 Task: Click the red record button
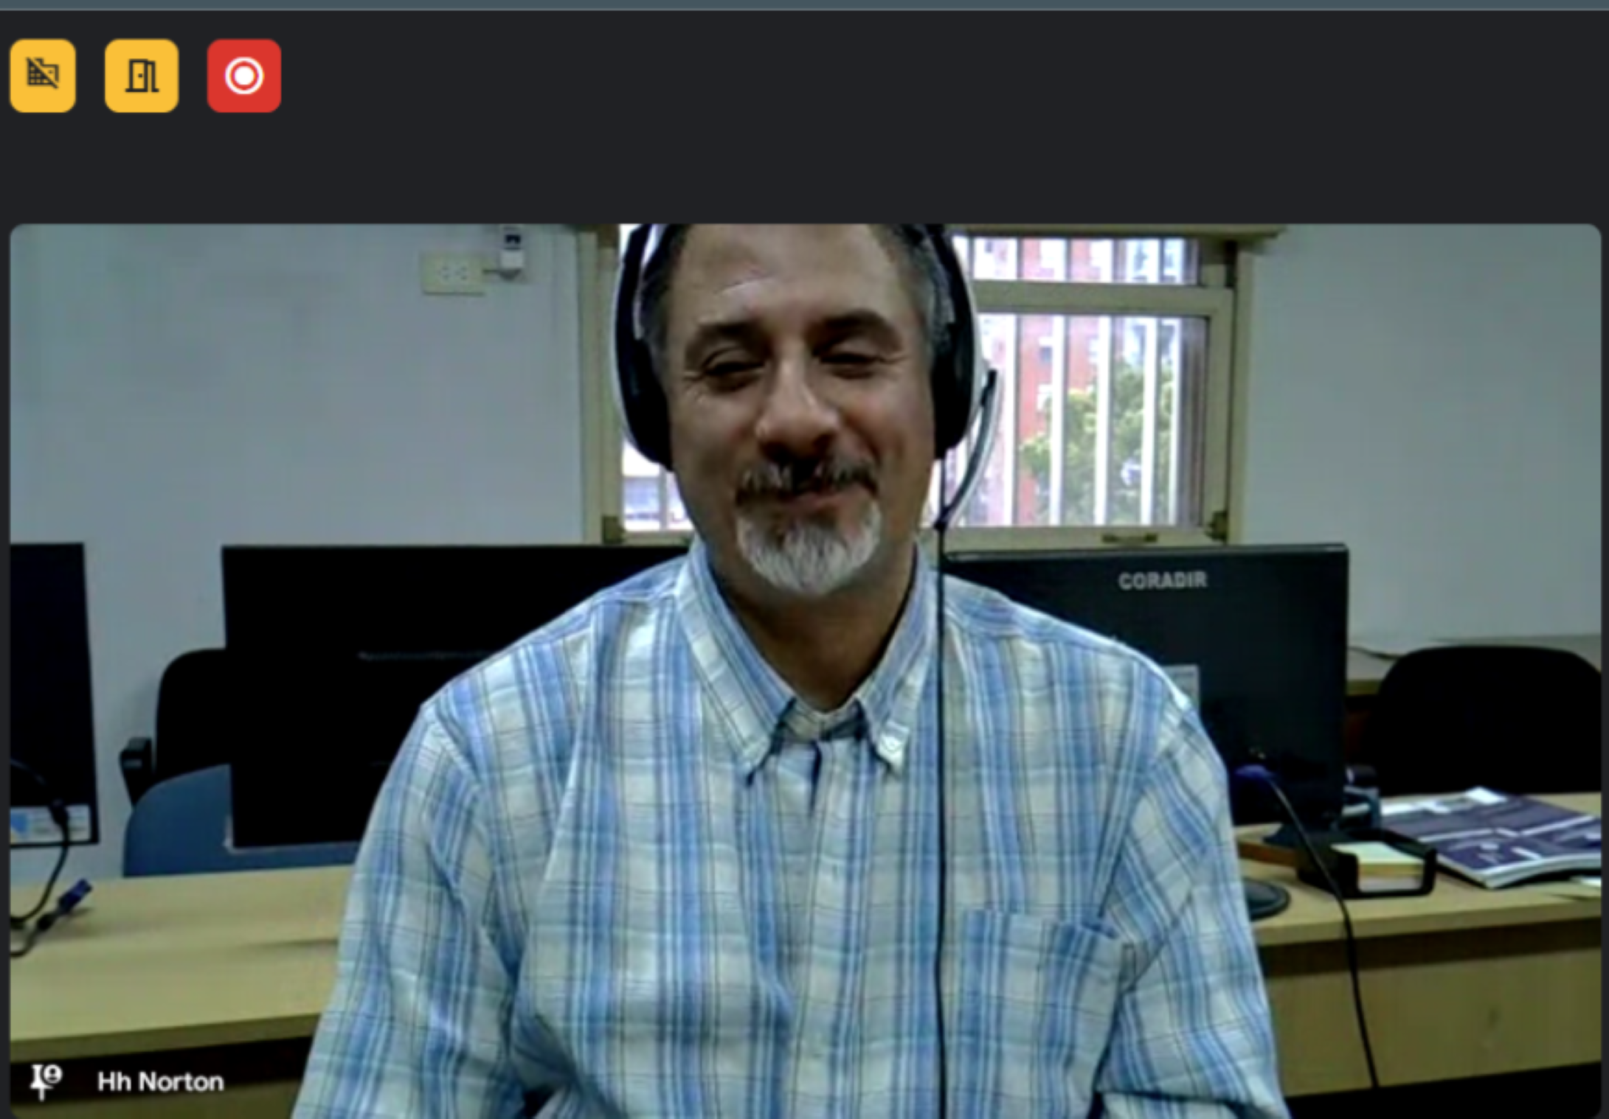[244, 76]
